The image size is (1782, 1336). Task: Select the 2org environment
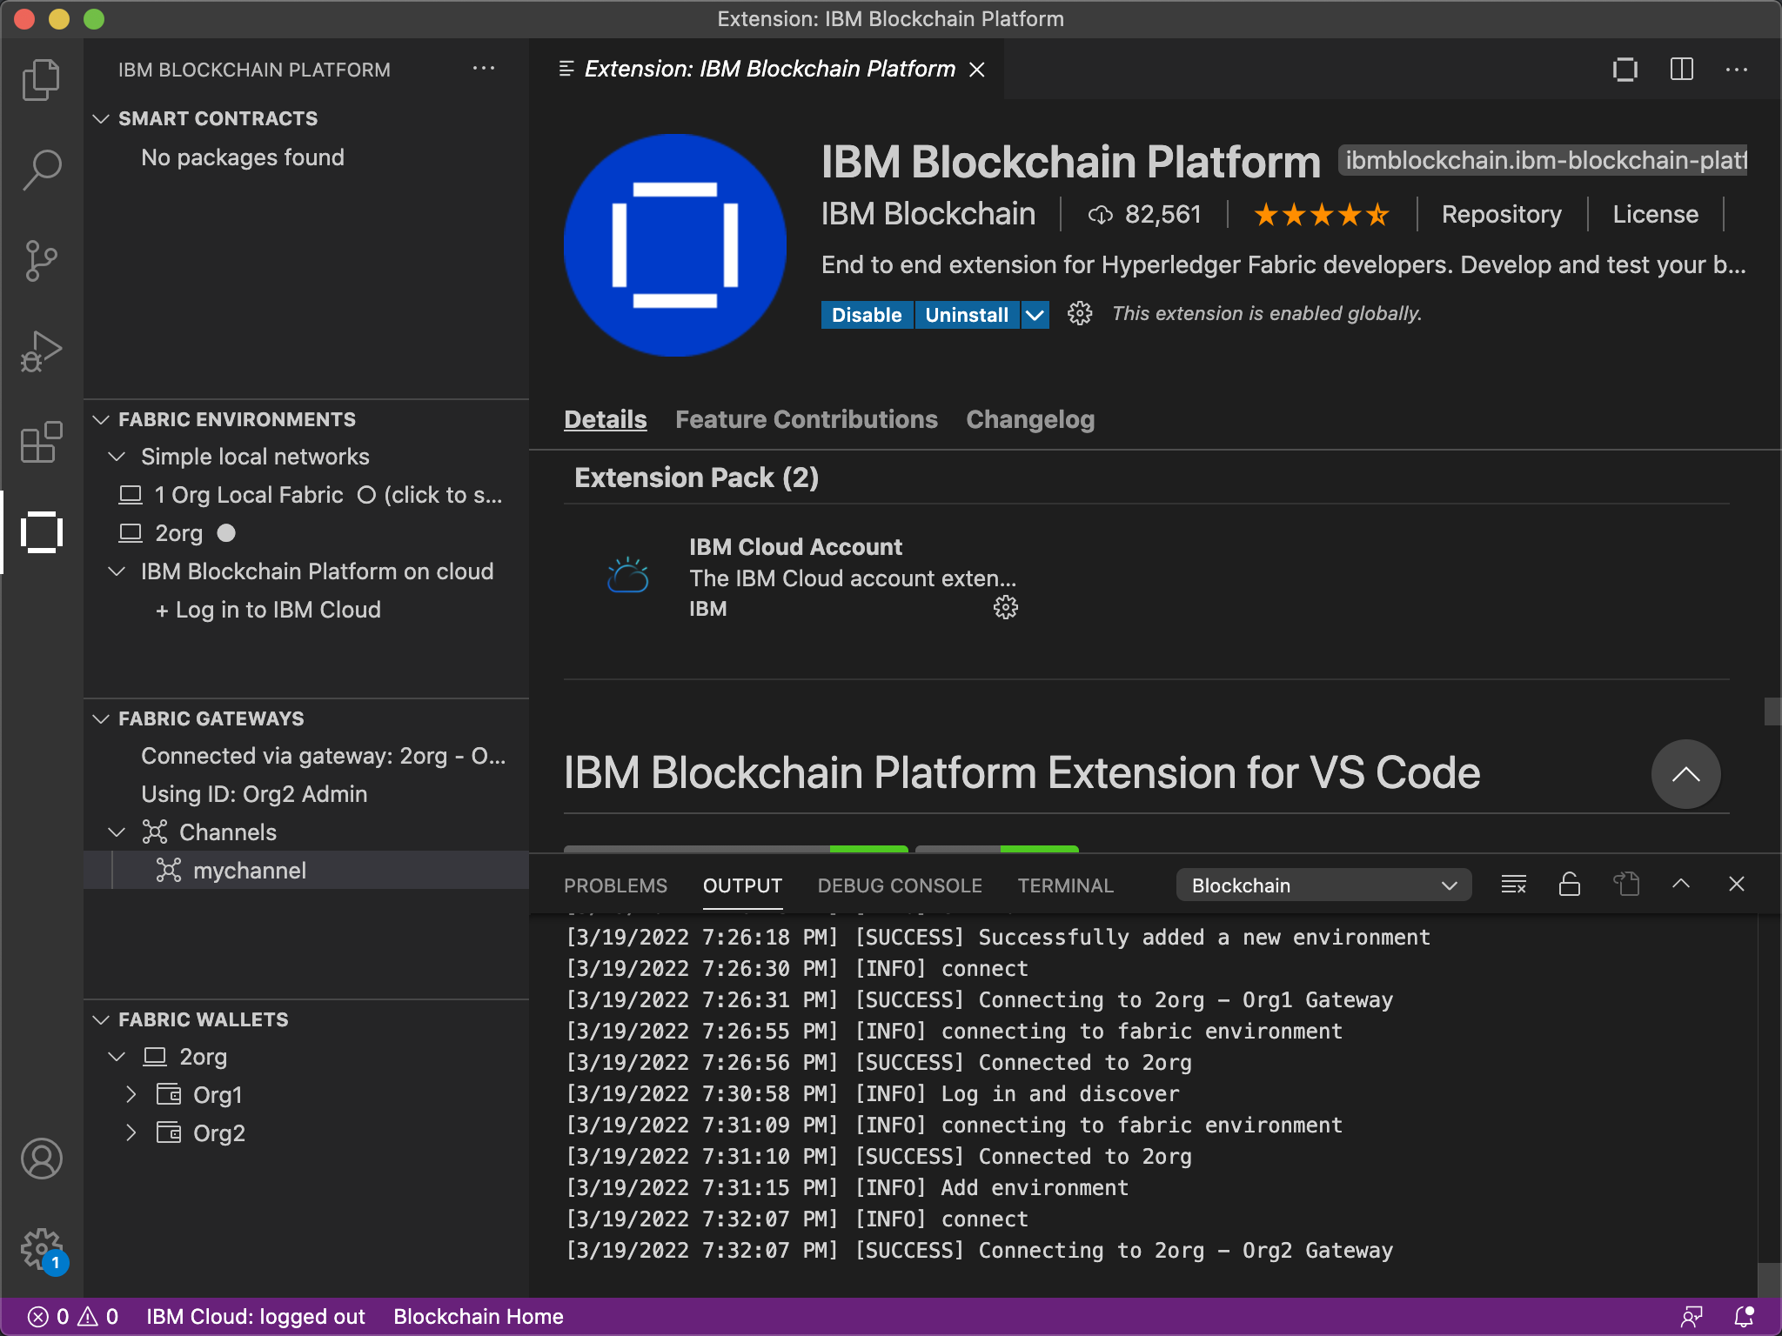[306, 533]
